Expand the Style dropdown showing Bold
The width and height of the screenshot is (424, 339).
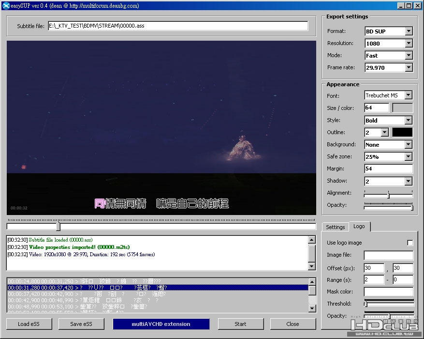(409, 120)
